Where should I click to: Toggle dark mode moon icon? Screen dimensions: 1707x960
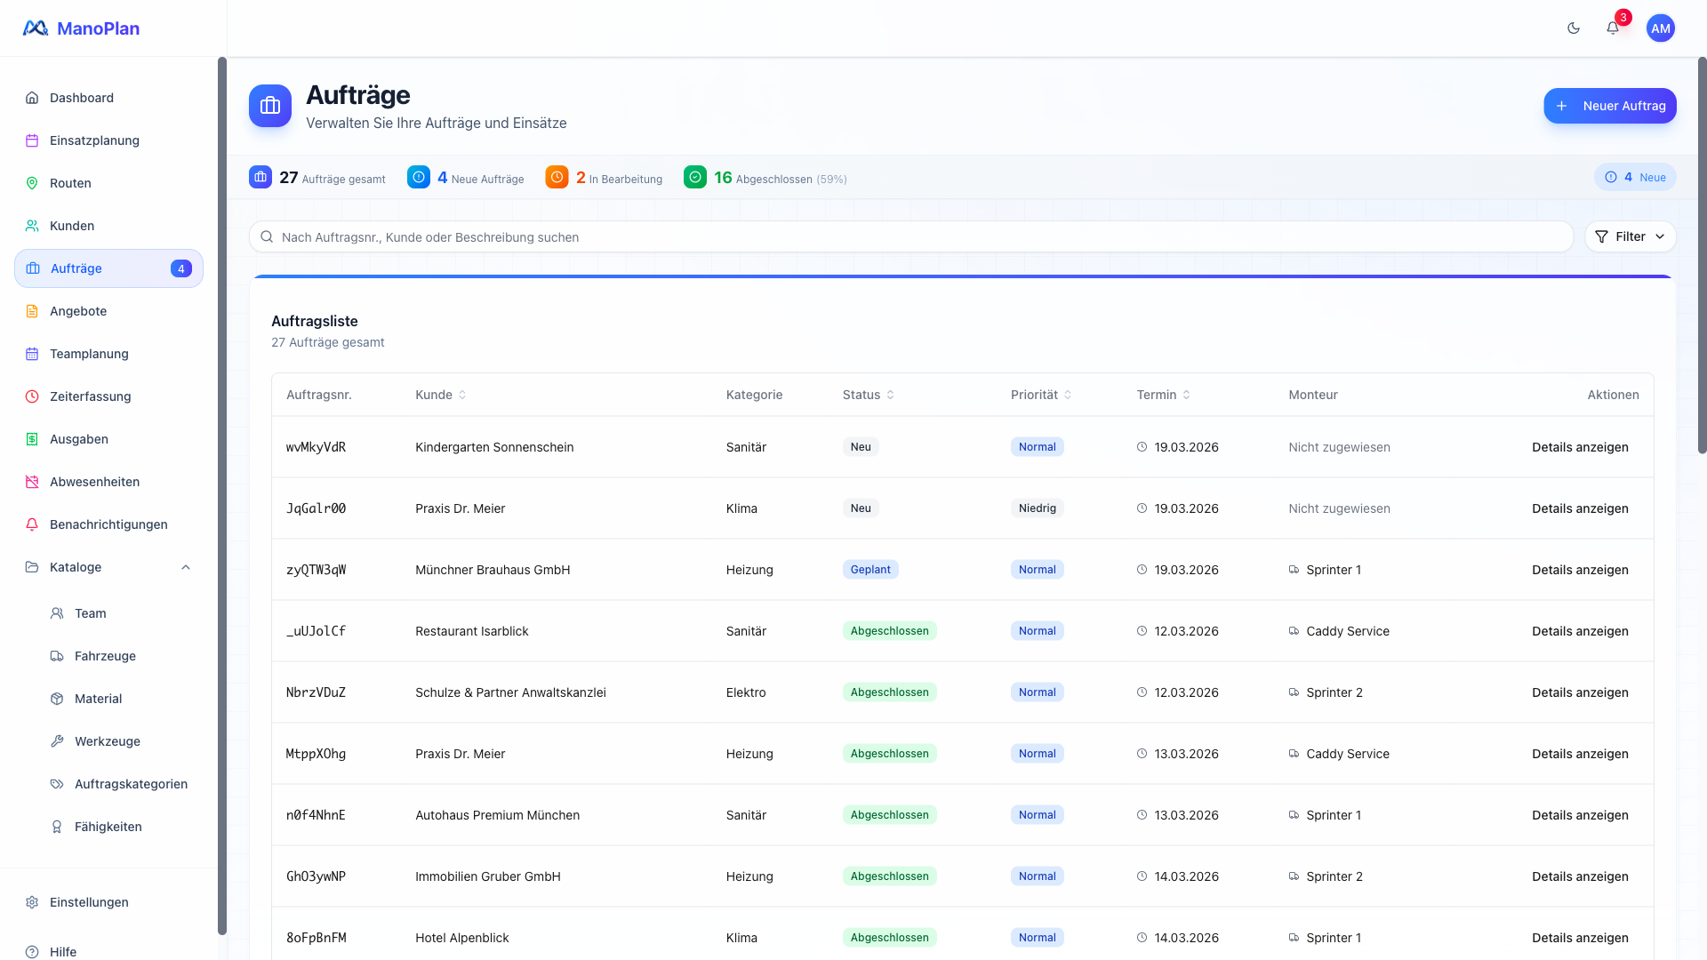click(1574, 28)
